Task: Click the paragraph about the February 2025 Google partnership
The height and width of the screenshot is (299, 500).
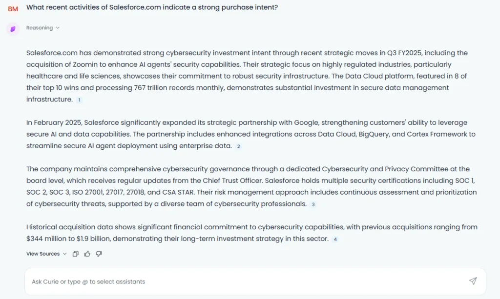Action: [x=251, y=134]
